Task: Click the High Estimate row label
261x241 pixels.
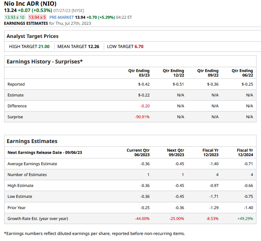Action: [20, 185]
